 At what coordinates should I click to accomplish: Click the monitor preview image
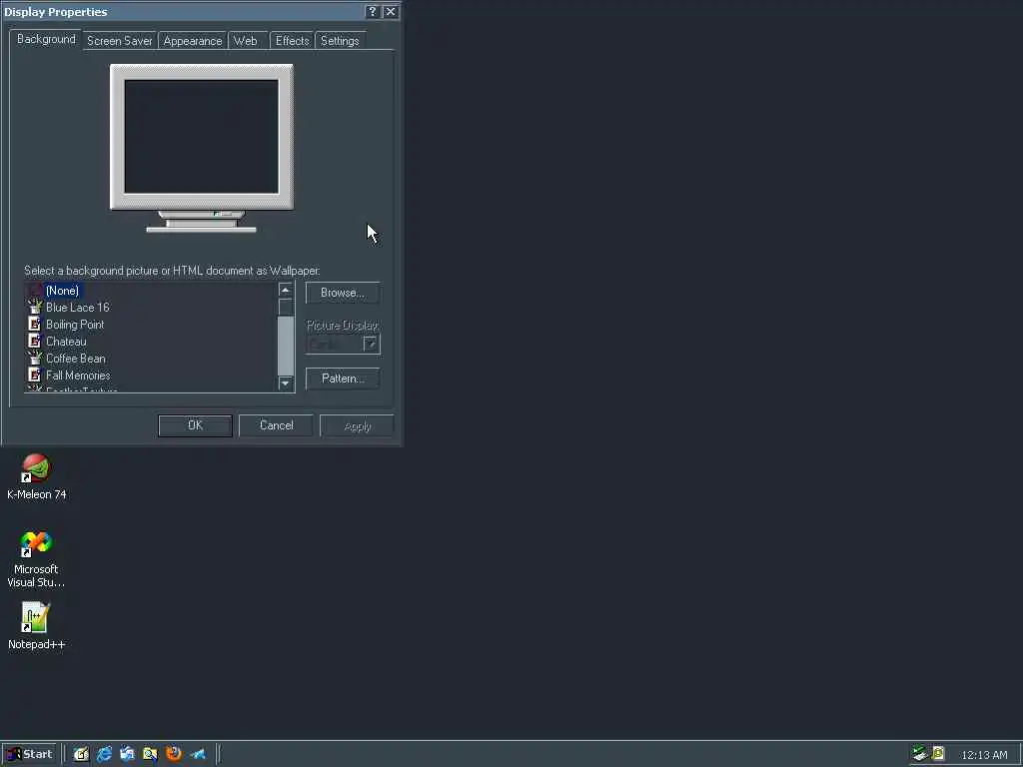(202, 148)
